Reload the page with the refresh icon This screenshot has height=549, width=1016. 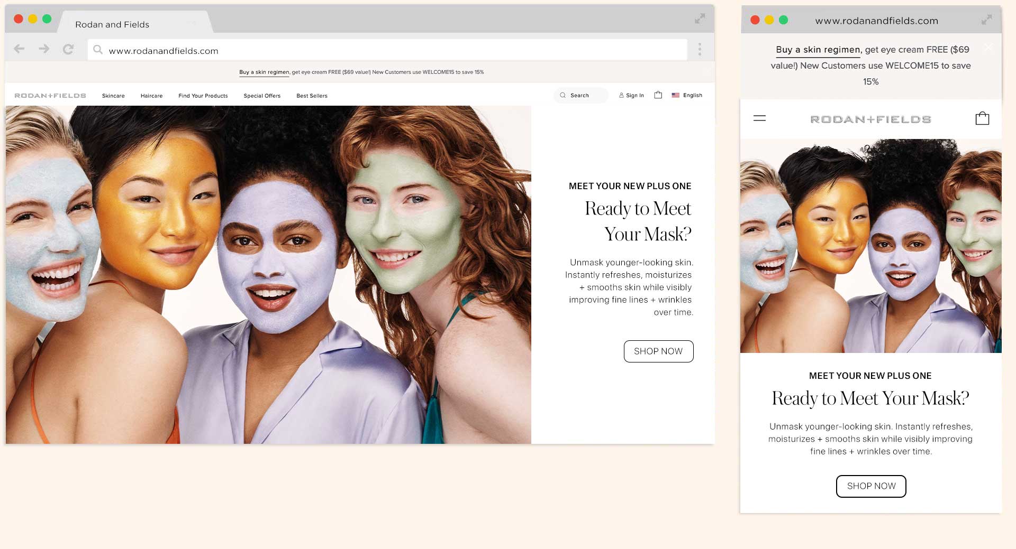(68, 50)
